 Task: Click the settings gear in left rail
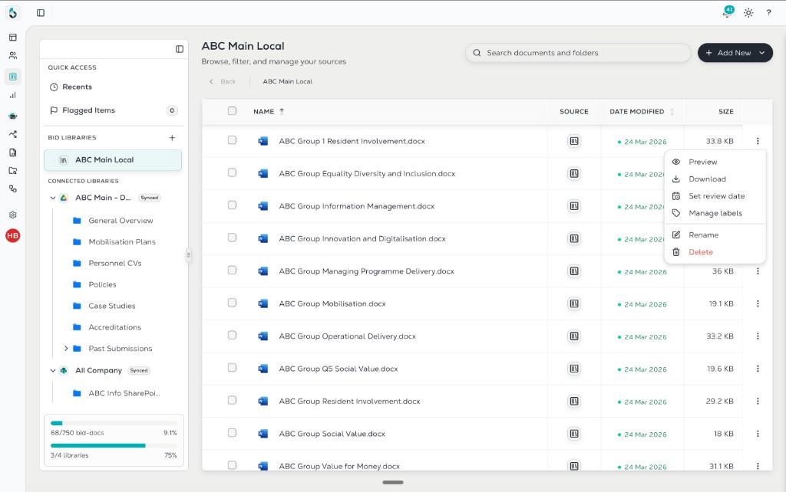pyautogui.click(x=13, y=215)
